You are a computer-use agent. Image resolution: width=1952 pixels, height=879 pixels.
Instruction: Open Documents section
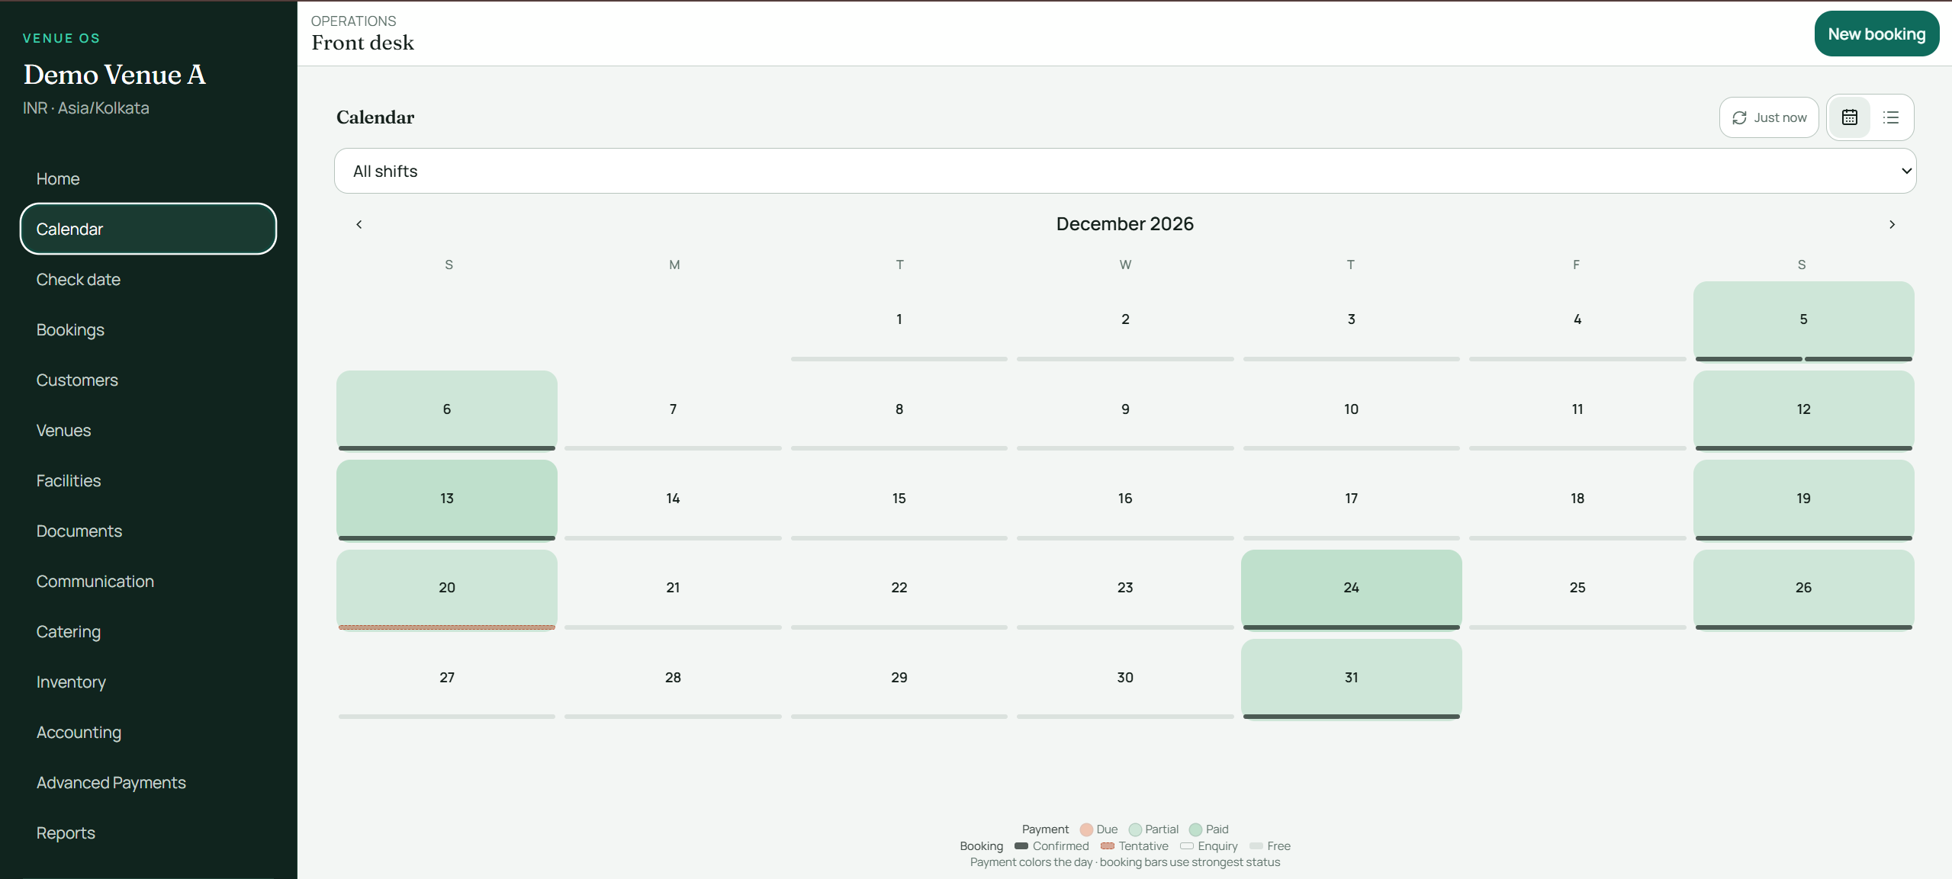click(148, 531)
